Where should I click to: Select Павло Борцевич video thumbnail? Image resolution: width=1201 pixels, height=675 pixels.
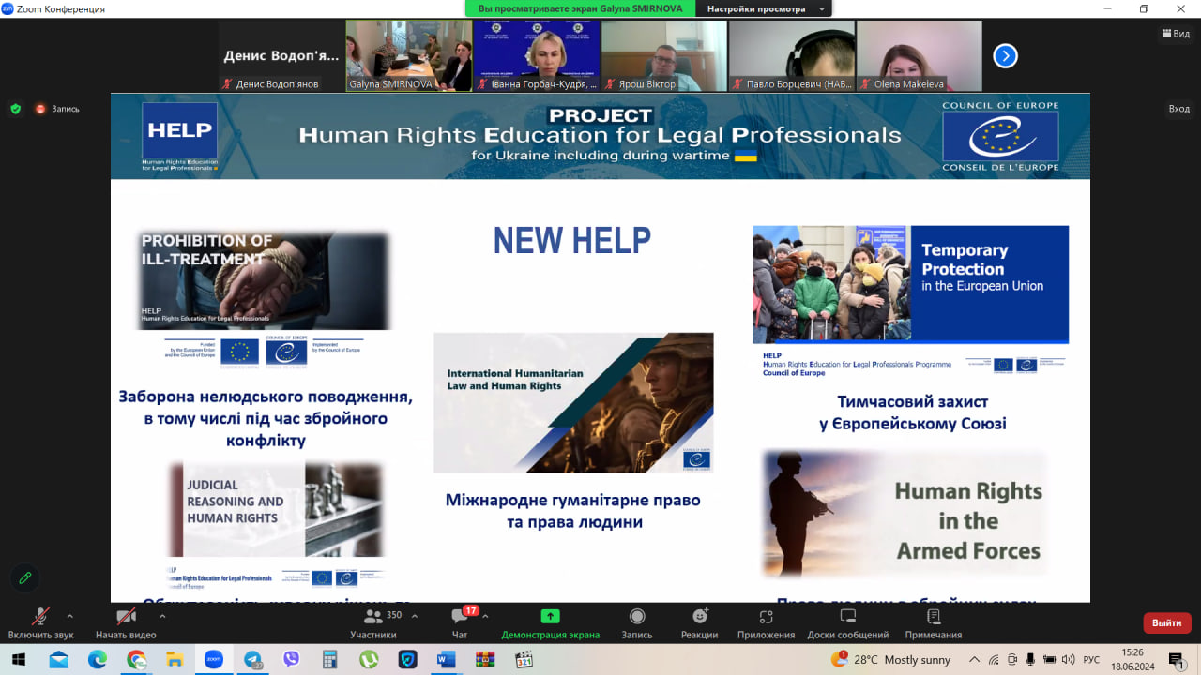pyautogui.click(x=792, y=56)
